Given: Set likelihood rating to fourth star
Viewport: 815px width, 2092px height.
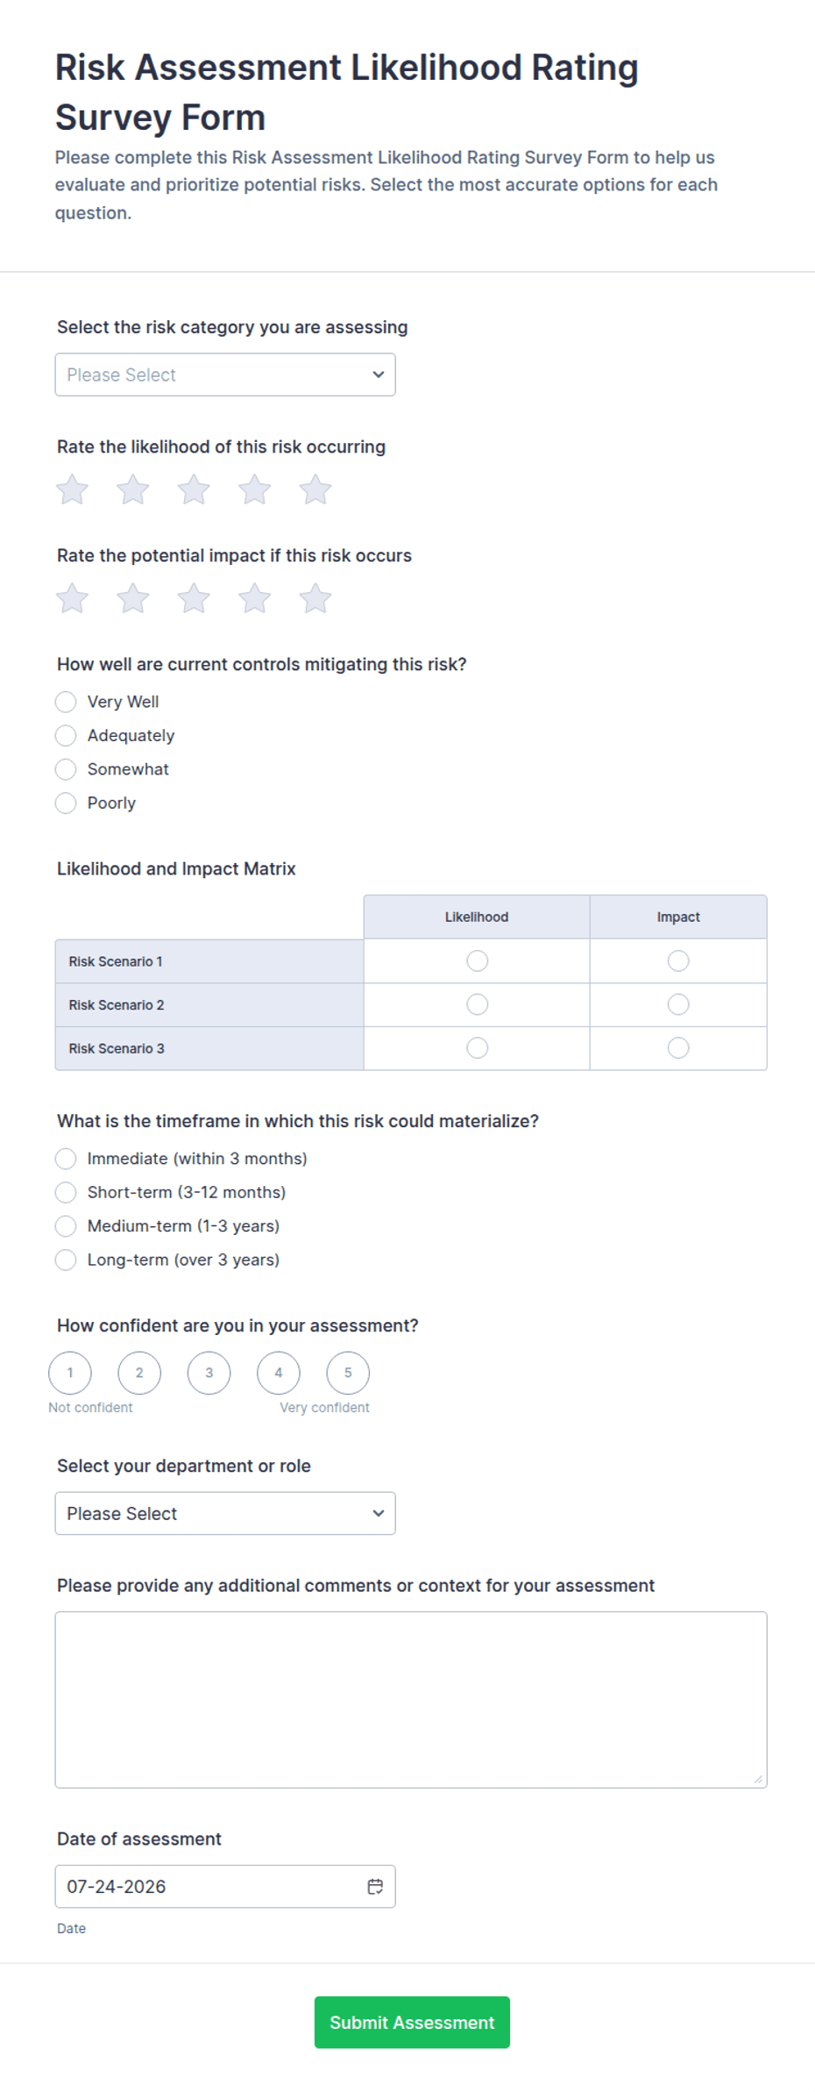Looking at the screenshot, I should click(255, 489).
